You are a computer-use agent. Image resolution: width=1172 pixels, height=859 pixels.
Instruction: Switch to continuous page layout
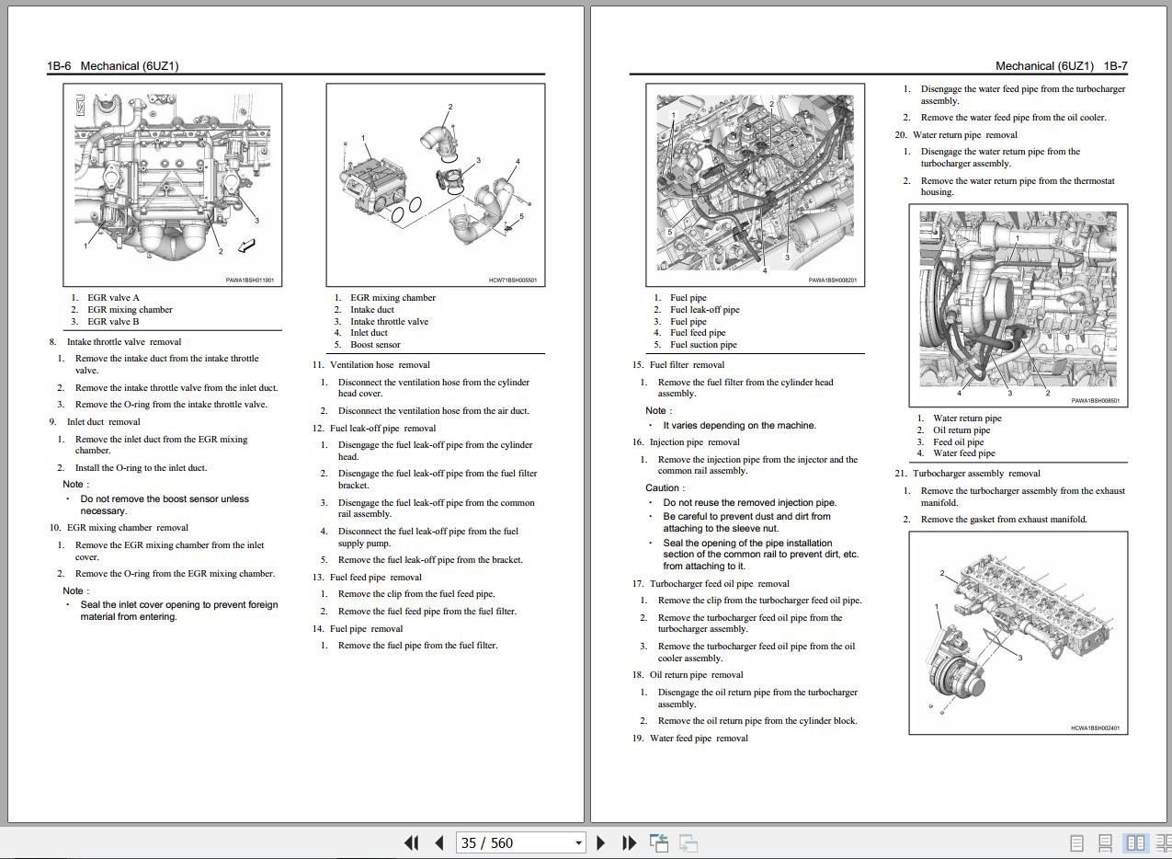click(x=1106, y=842)
